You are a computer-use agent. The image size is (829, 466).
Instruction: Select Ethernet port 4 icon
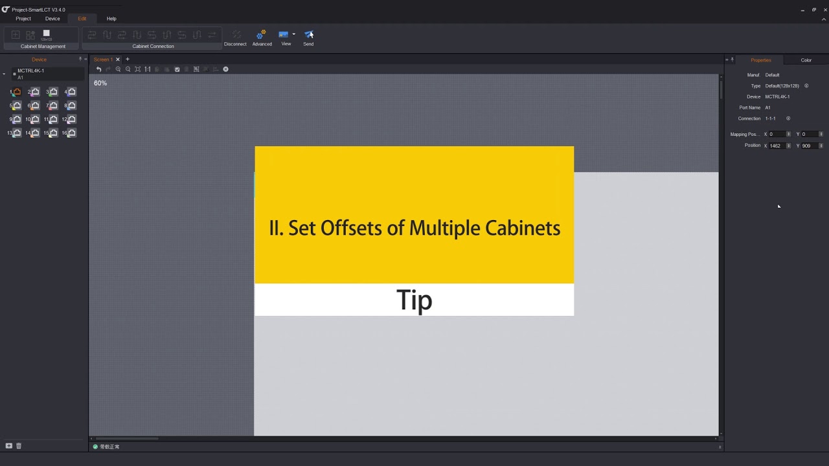coord(71,92)
